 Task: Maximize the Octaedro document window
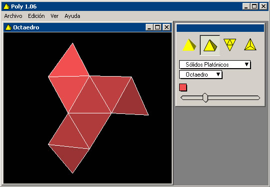coord(158,27)
